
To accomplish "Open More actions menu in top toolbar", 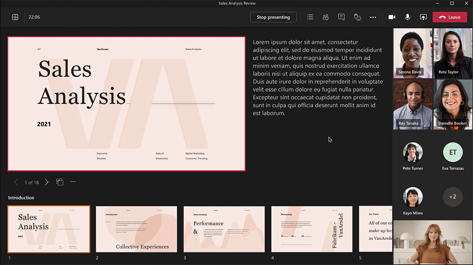I will [x=373, y=17].
